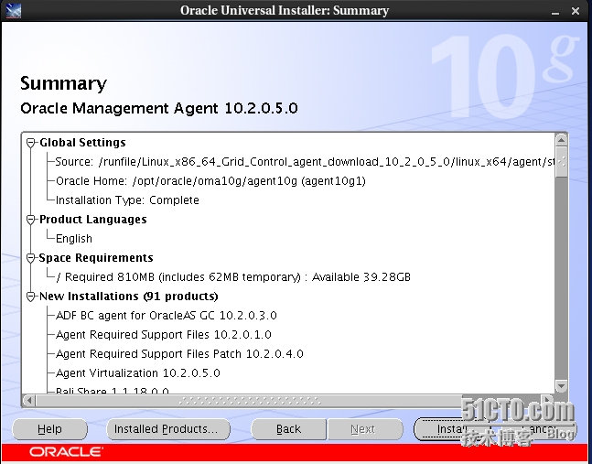The width and height of the screenshot is (592, 464).
Task: Click the disabled Next button
Action: 365,429
